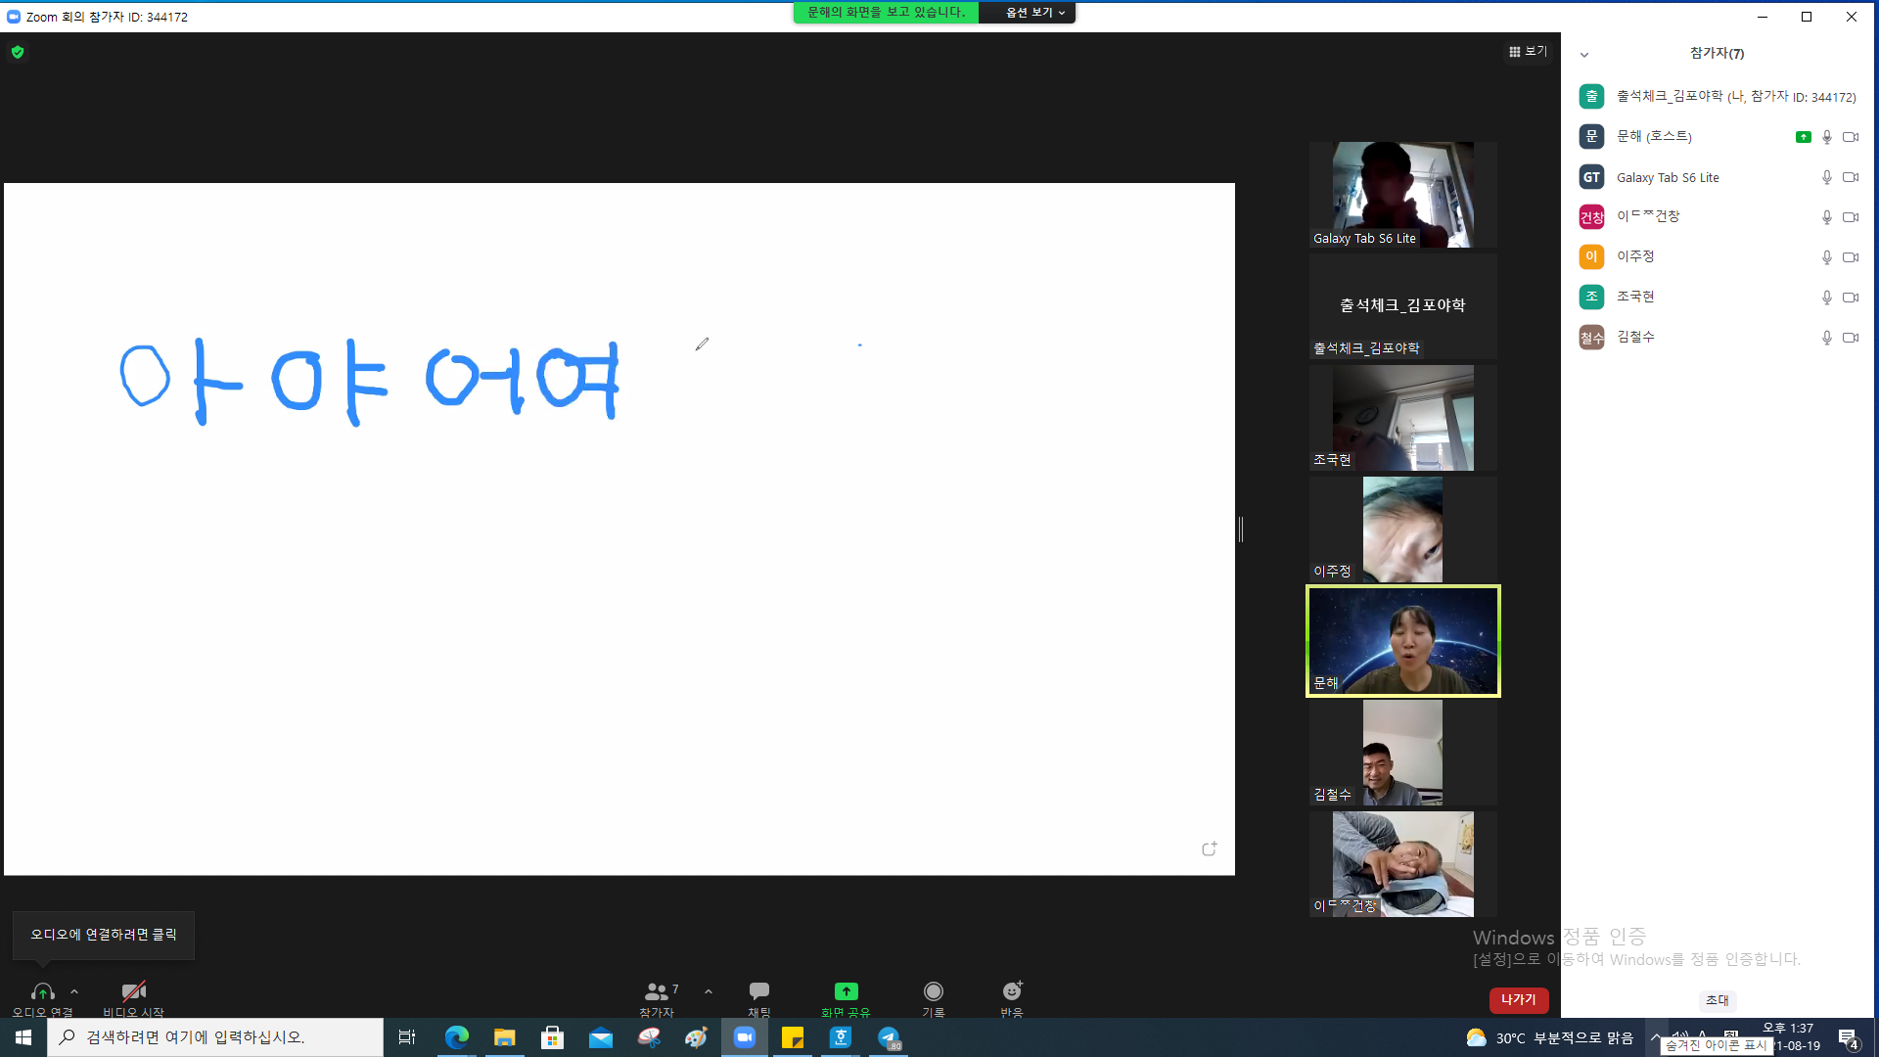
Task: Open the 반응 reactions icon
Action: coord(1012,991)
